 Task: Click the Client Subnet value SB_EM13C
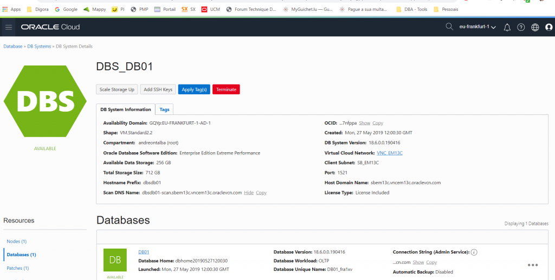368,163
